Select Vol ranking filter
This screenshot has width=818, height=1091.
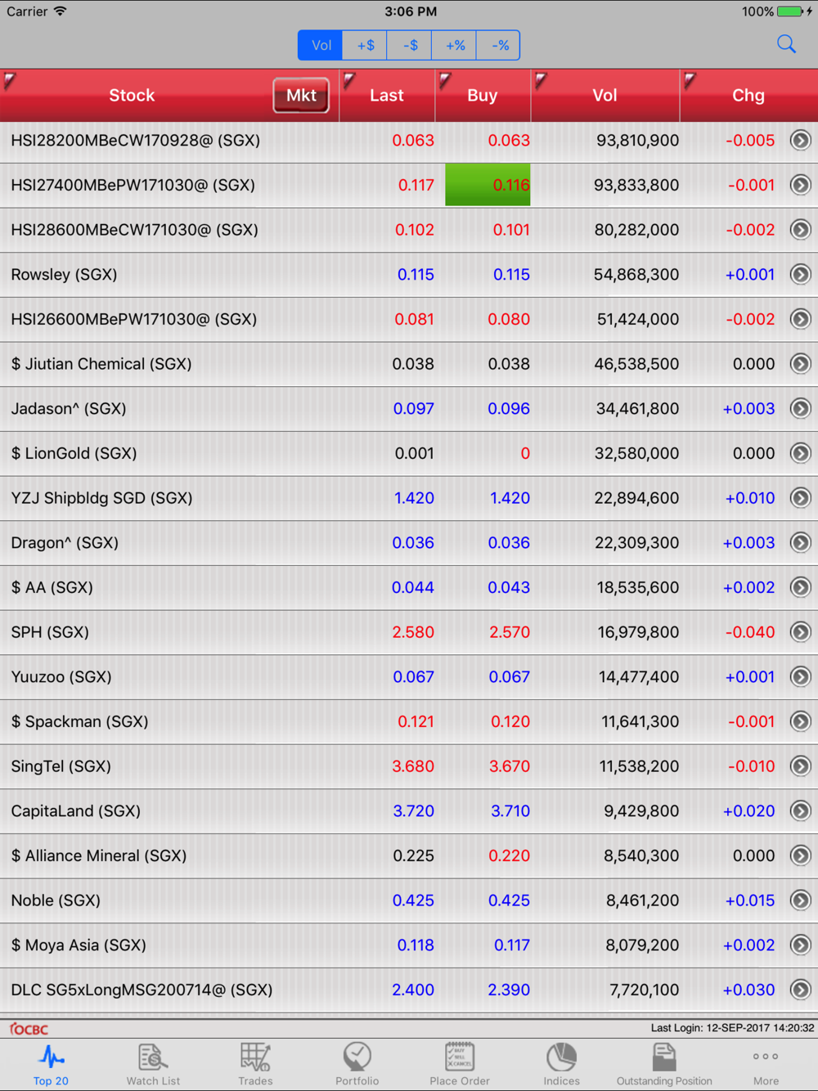point(321,45)
